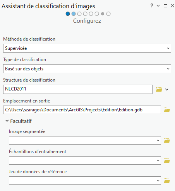Open Jeu de données de référence dropdown

click(x=85, y=181)
